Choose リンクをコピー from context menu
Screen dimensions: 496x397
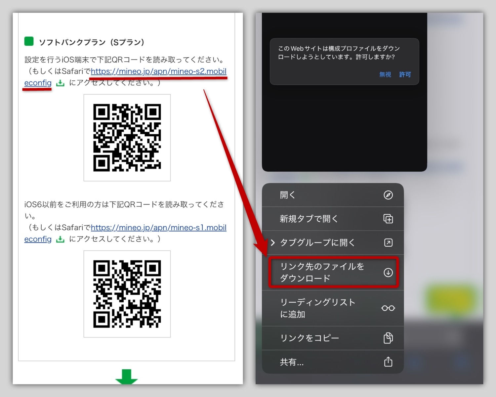point(309,338)
